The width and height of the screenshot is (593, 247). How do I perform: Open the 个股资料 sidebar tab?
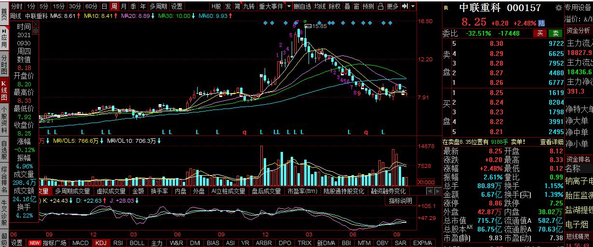tap(4, 120)
